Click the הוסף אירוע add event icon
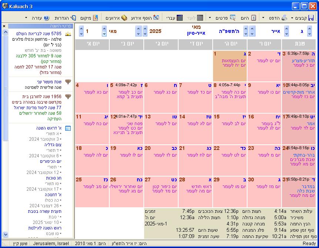Viewport: 319px width, 248px height. 156,18
